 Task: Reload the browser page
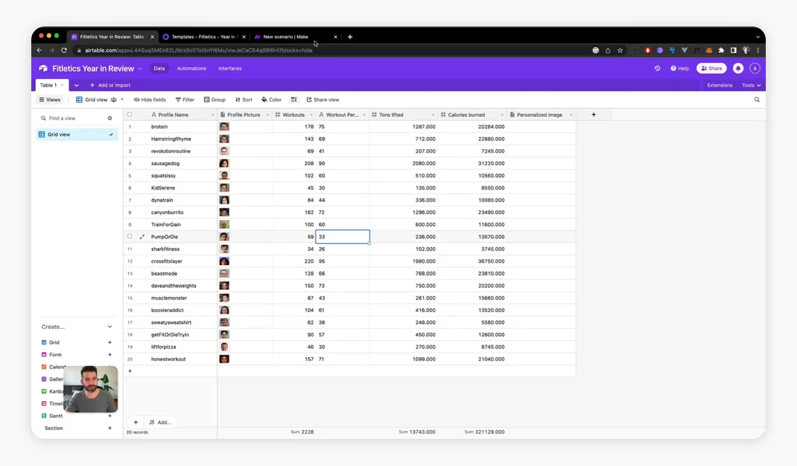coord(64,50)
